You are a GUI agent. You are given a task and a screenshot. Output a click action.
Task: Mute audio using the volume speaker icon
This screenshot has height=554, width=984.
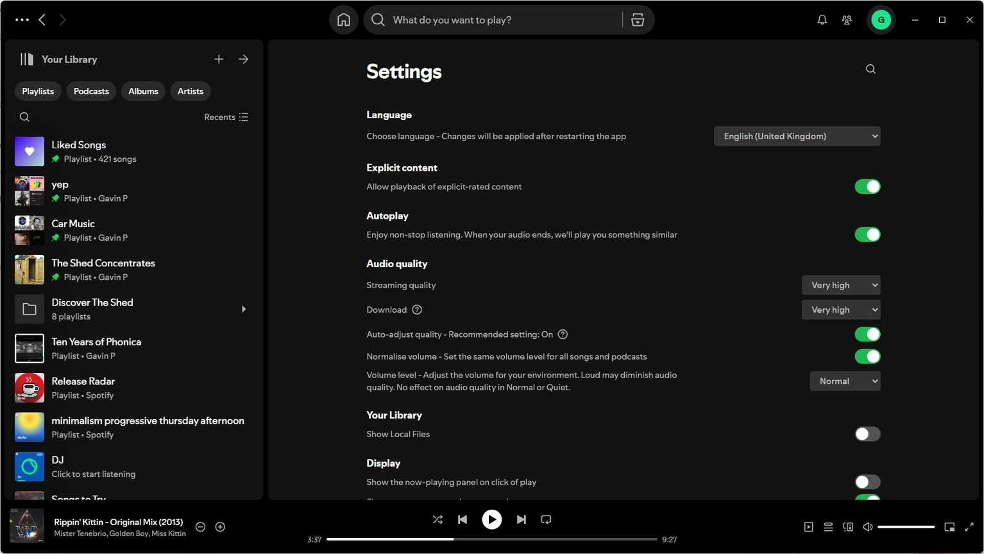coord(867,527)
